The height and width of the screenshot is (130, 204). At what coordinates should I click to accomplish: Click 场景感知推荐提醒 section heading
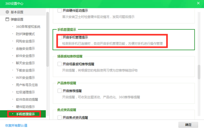click(x=70, y=56)
